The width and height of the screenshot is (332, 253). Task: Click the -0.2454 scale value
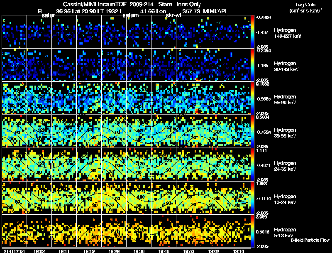[264, 51]
